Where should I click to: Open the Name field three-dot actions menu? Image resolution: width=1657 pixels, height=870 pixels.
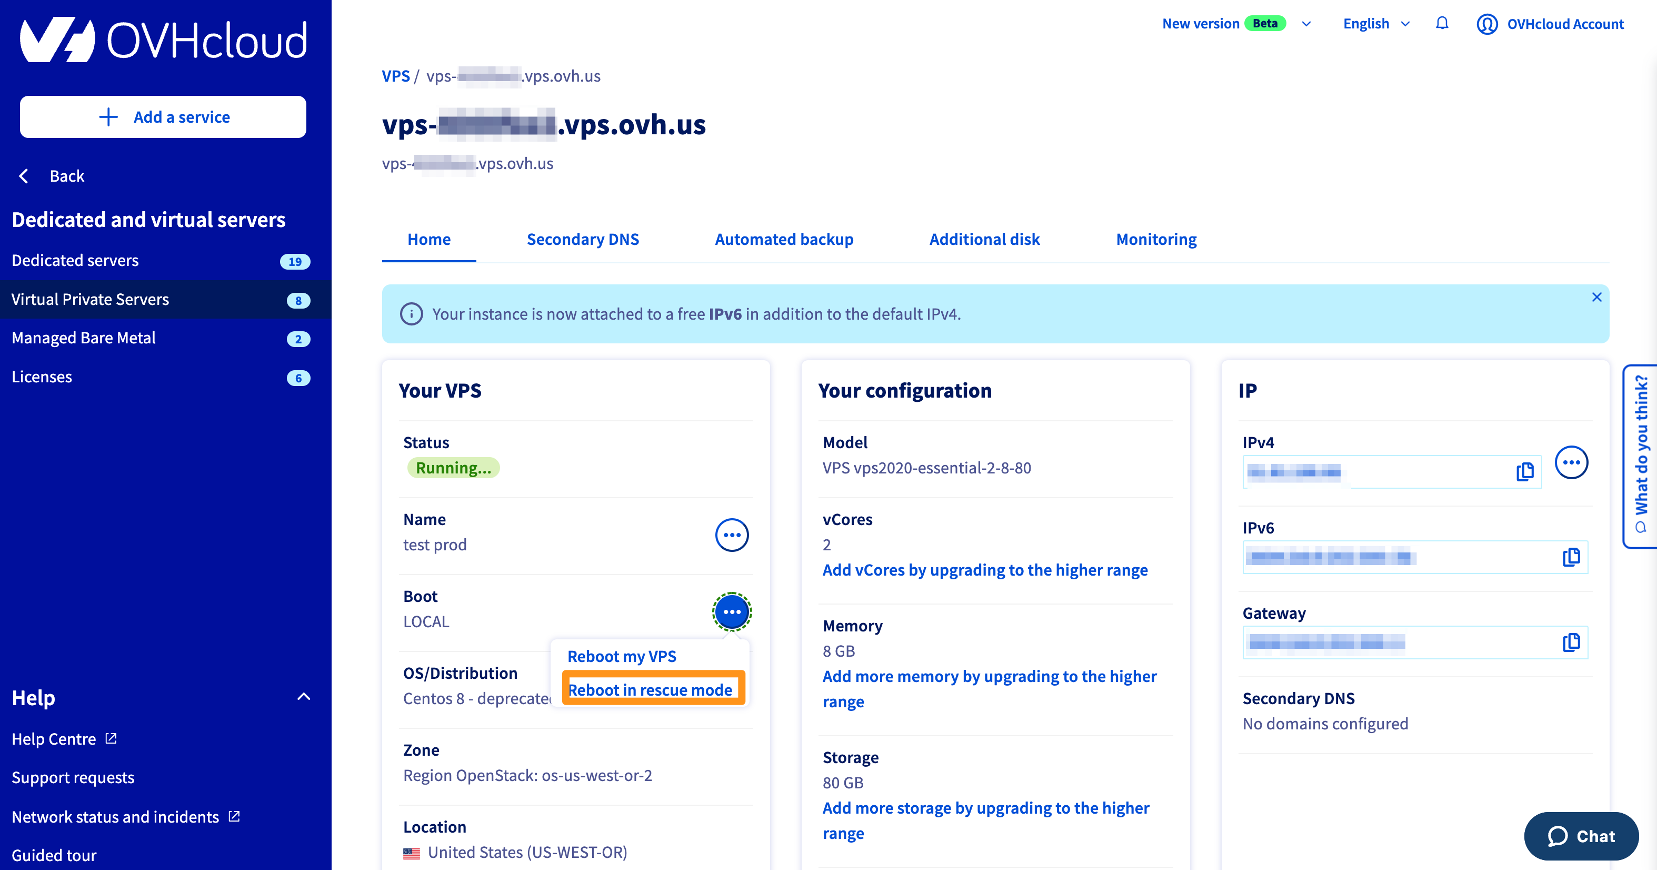pyautogui.click(x=731, y=535)
